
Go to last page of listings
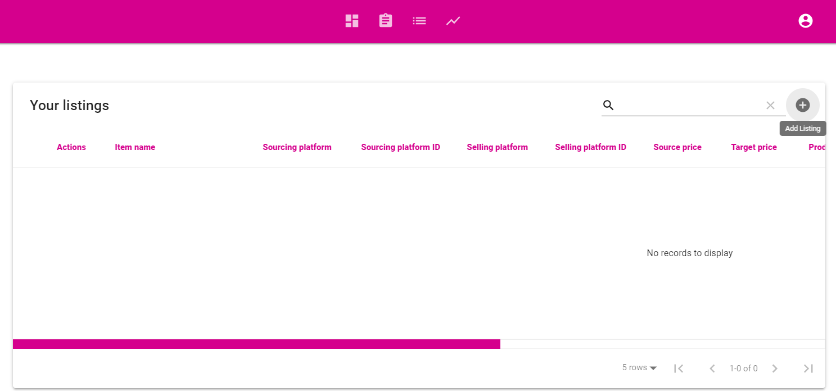click(808, 369)
